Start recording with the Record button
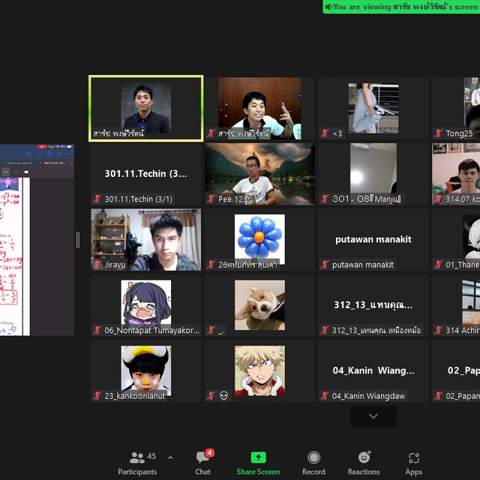480x480 pixels. [313, 463]
